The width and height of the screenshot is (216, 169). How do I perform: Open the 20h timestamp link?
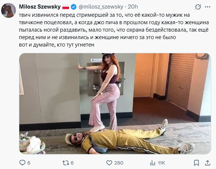coord(133,7)
